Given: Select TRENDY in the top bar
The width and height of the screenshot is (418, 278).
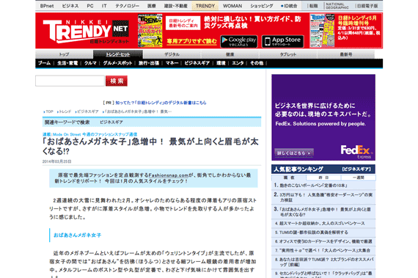Looking at the screenshot, I should tap(205, 6).
